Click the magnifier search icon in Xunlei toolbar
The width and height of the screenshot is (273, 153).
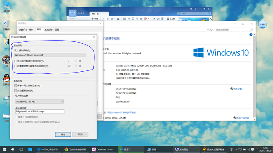point(137,19)
